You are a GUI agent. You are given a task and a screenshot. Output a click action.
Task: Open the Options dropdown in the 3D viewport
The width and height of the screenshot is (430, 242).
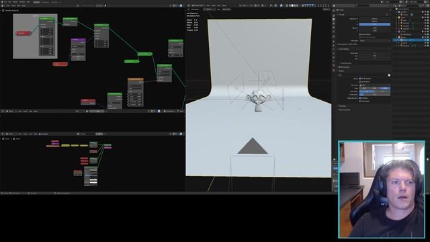pos(326,9)
